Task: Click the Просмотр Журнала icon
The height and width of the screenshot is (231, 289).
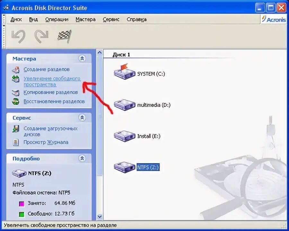Action: [x=16, y=142]
